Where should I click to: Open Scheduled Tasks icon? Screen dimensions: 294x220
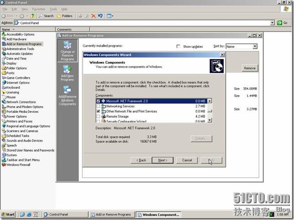pos(4,136)
